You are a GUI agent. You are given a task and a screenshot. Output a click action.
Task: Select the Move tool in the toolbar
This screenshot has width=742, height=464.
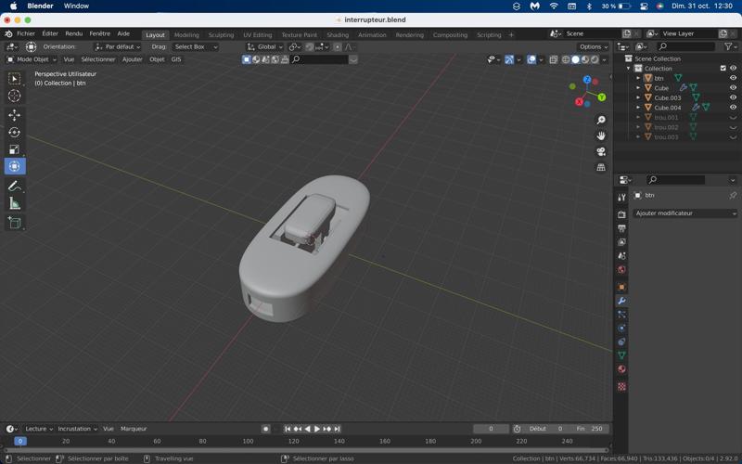point(14,115)
